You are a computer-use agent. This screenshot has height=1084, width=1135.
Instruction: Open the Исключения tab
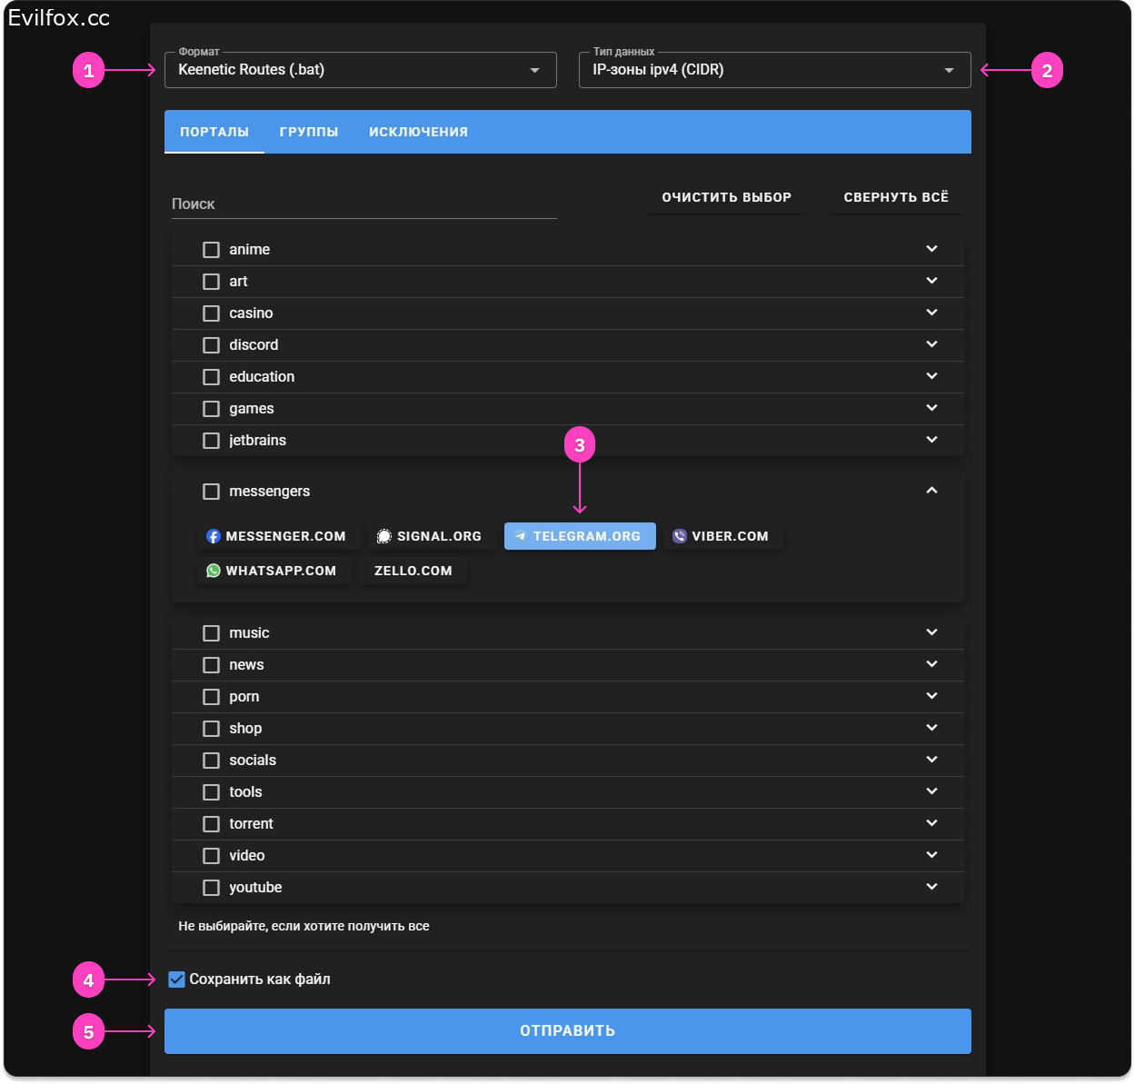(x=418, y=132)
